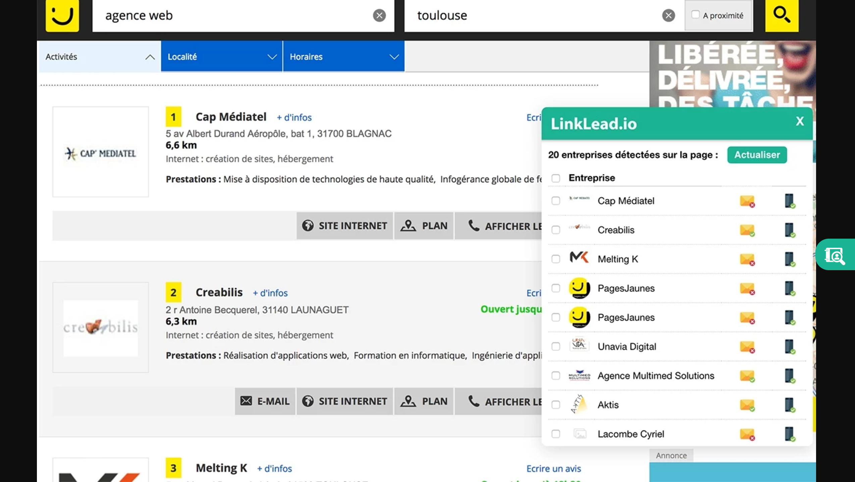This screenshot has width=855, height=482.
Task: Clear the 'agence web' search field
Action: 379,15
